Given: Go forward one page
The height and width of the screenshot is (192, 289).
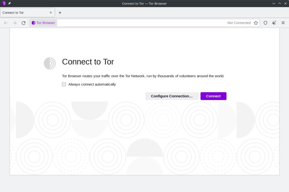Looking at the screenshot, I should (15, 23).
